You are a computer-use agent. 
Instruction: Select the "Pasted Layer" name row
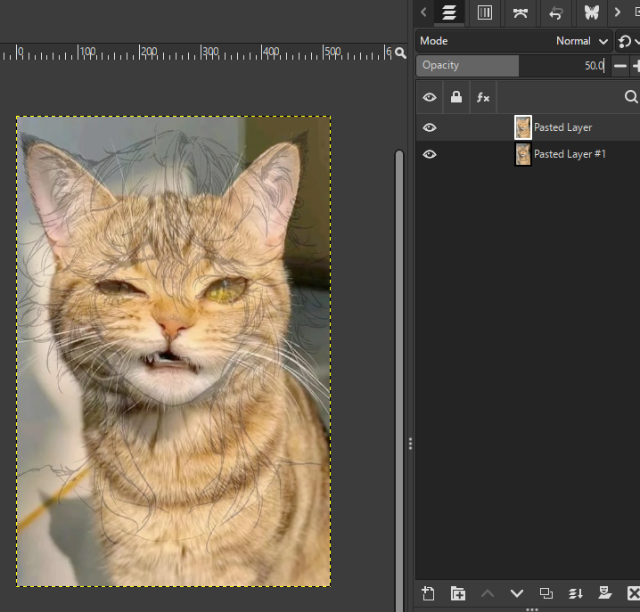pyautogui.click(x=562, y=127)
